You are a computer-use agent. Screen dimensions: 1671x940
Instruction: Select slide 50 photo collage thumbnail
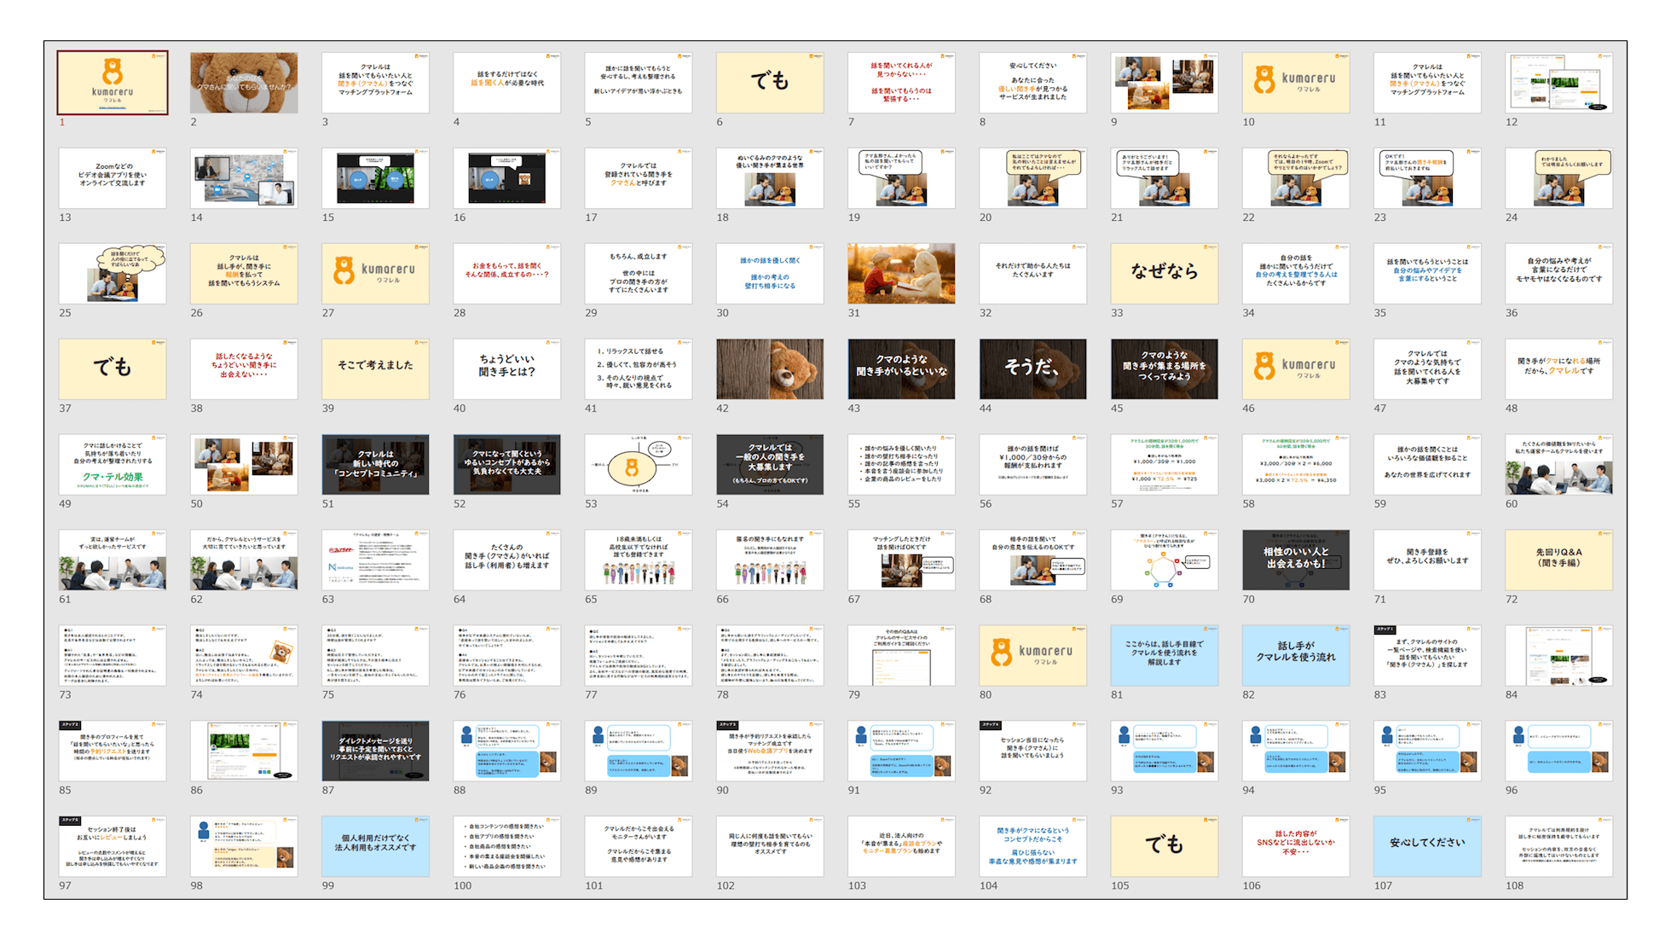click(x=244, y=465)
